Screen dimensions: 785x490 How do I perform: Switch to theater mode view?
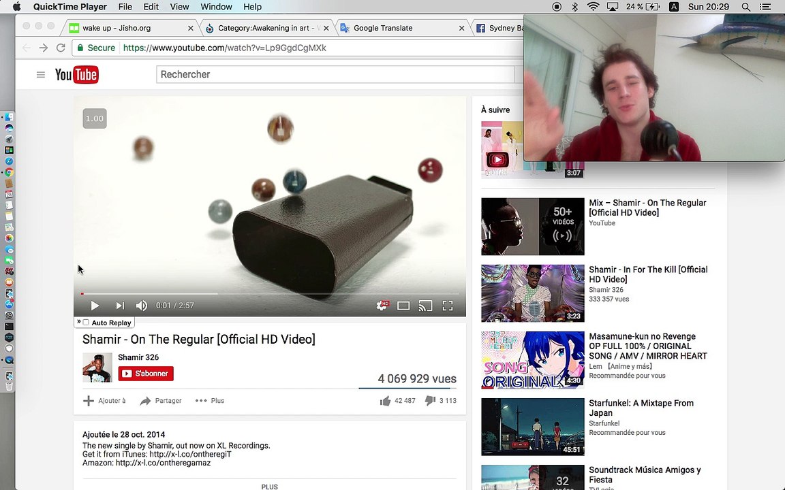tap(403, 306)
